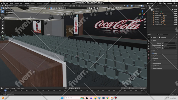Viewport: 178px width, 100px height.
Task: Switch perspective/orthographic grid gizmo
Action: click(145, 27)
